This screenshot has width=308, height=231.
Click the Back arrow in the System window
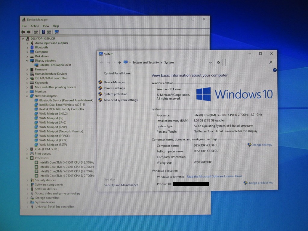point(102,63)
